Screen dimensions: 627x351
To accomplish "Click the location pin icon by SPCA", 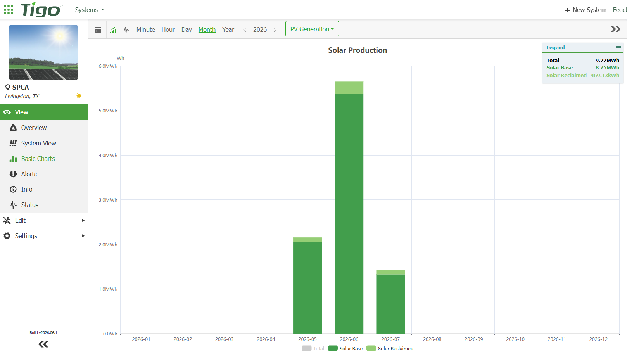I will (x=8, y=87).
